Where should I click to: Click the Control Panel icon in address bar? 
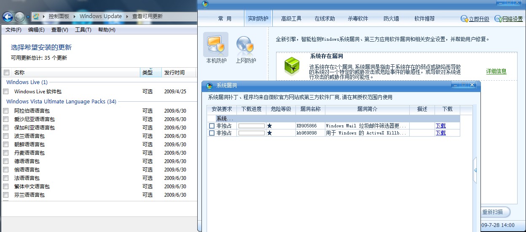(36, 16)
